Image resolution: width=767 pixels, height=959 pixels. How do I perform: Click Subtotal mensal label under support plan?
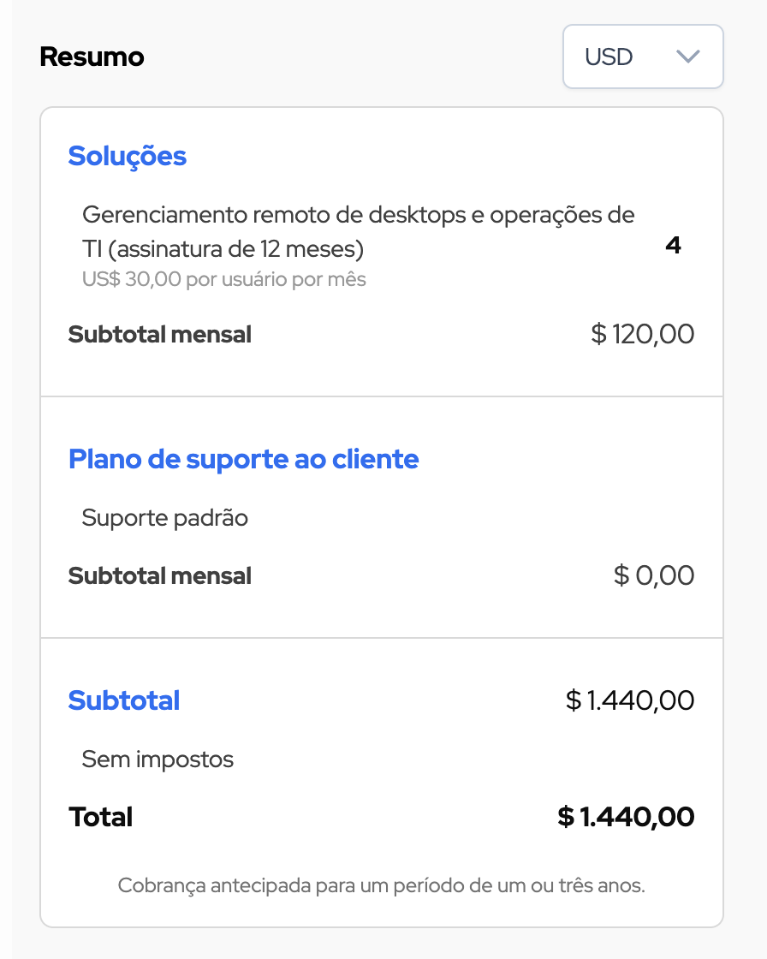[159, 575]
